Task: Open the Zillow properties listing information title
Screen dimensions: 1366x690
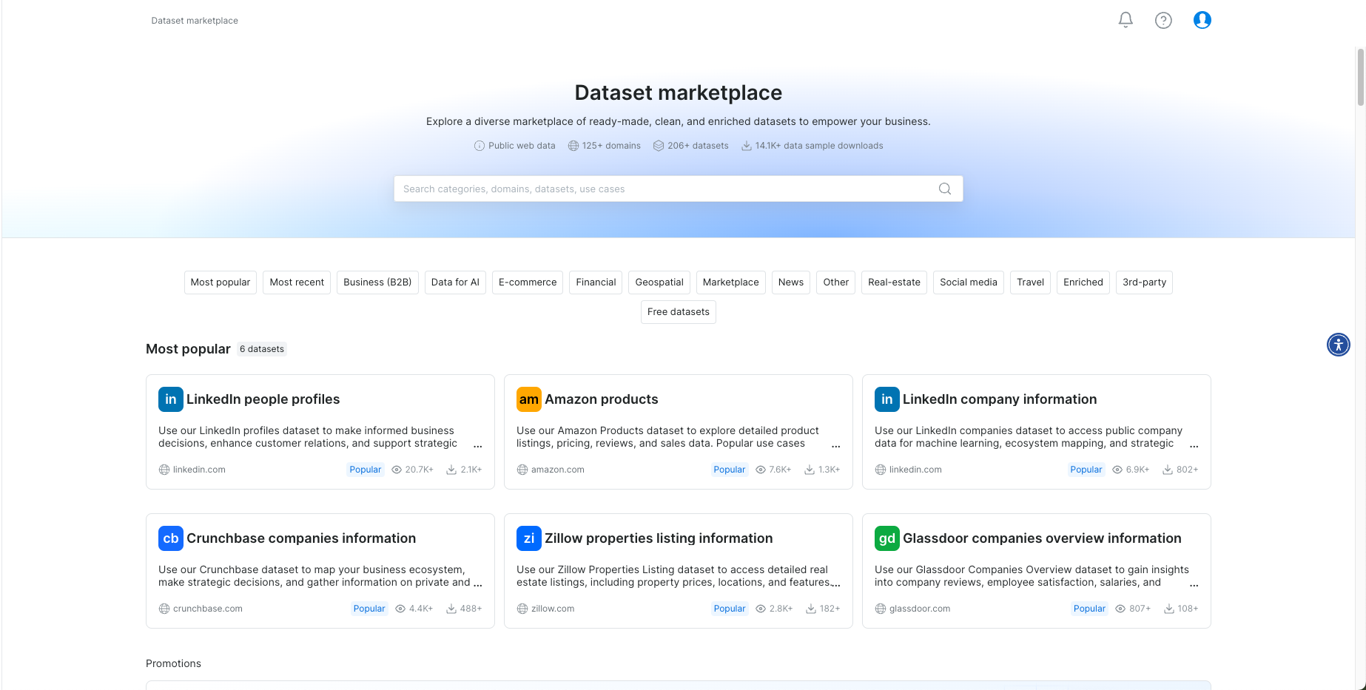Action: click(659, 538)
